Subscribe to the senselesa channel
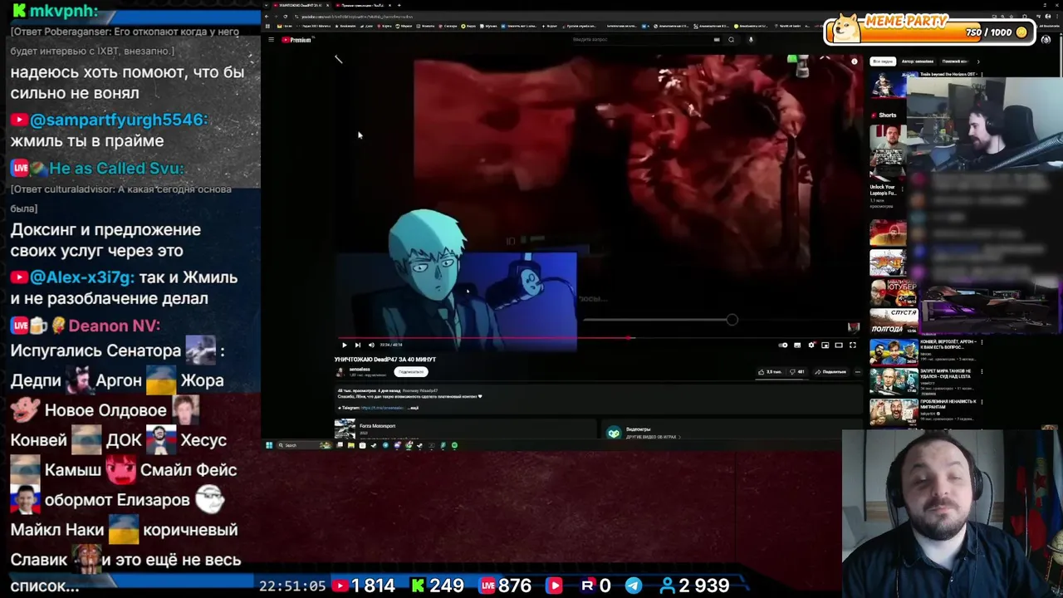The height and width of the screenshot is (598, 1063). pyautogui.click(x=410, y=372)
